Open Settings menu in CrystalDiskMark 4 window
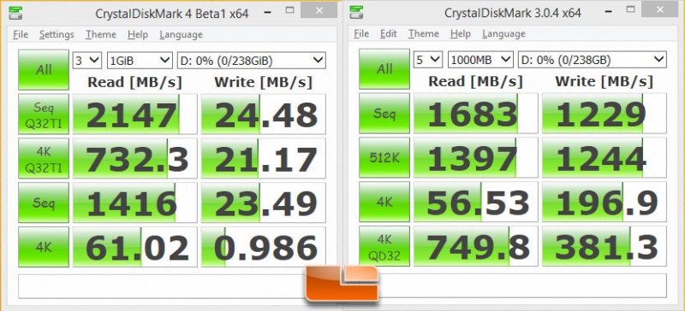 [57, 34]
